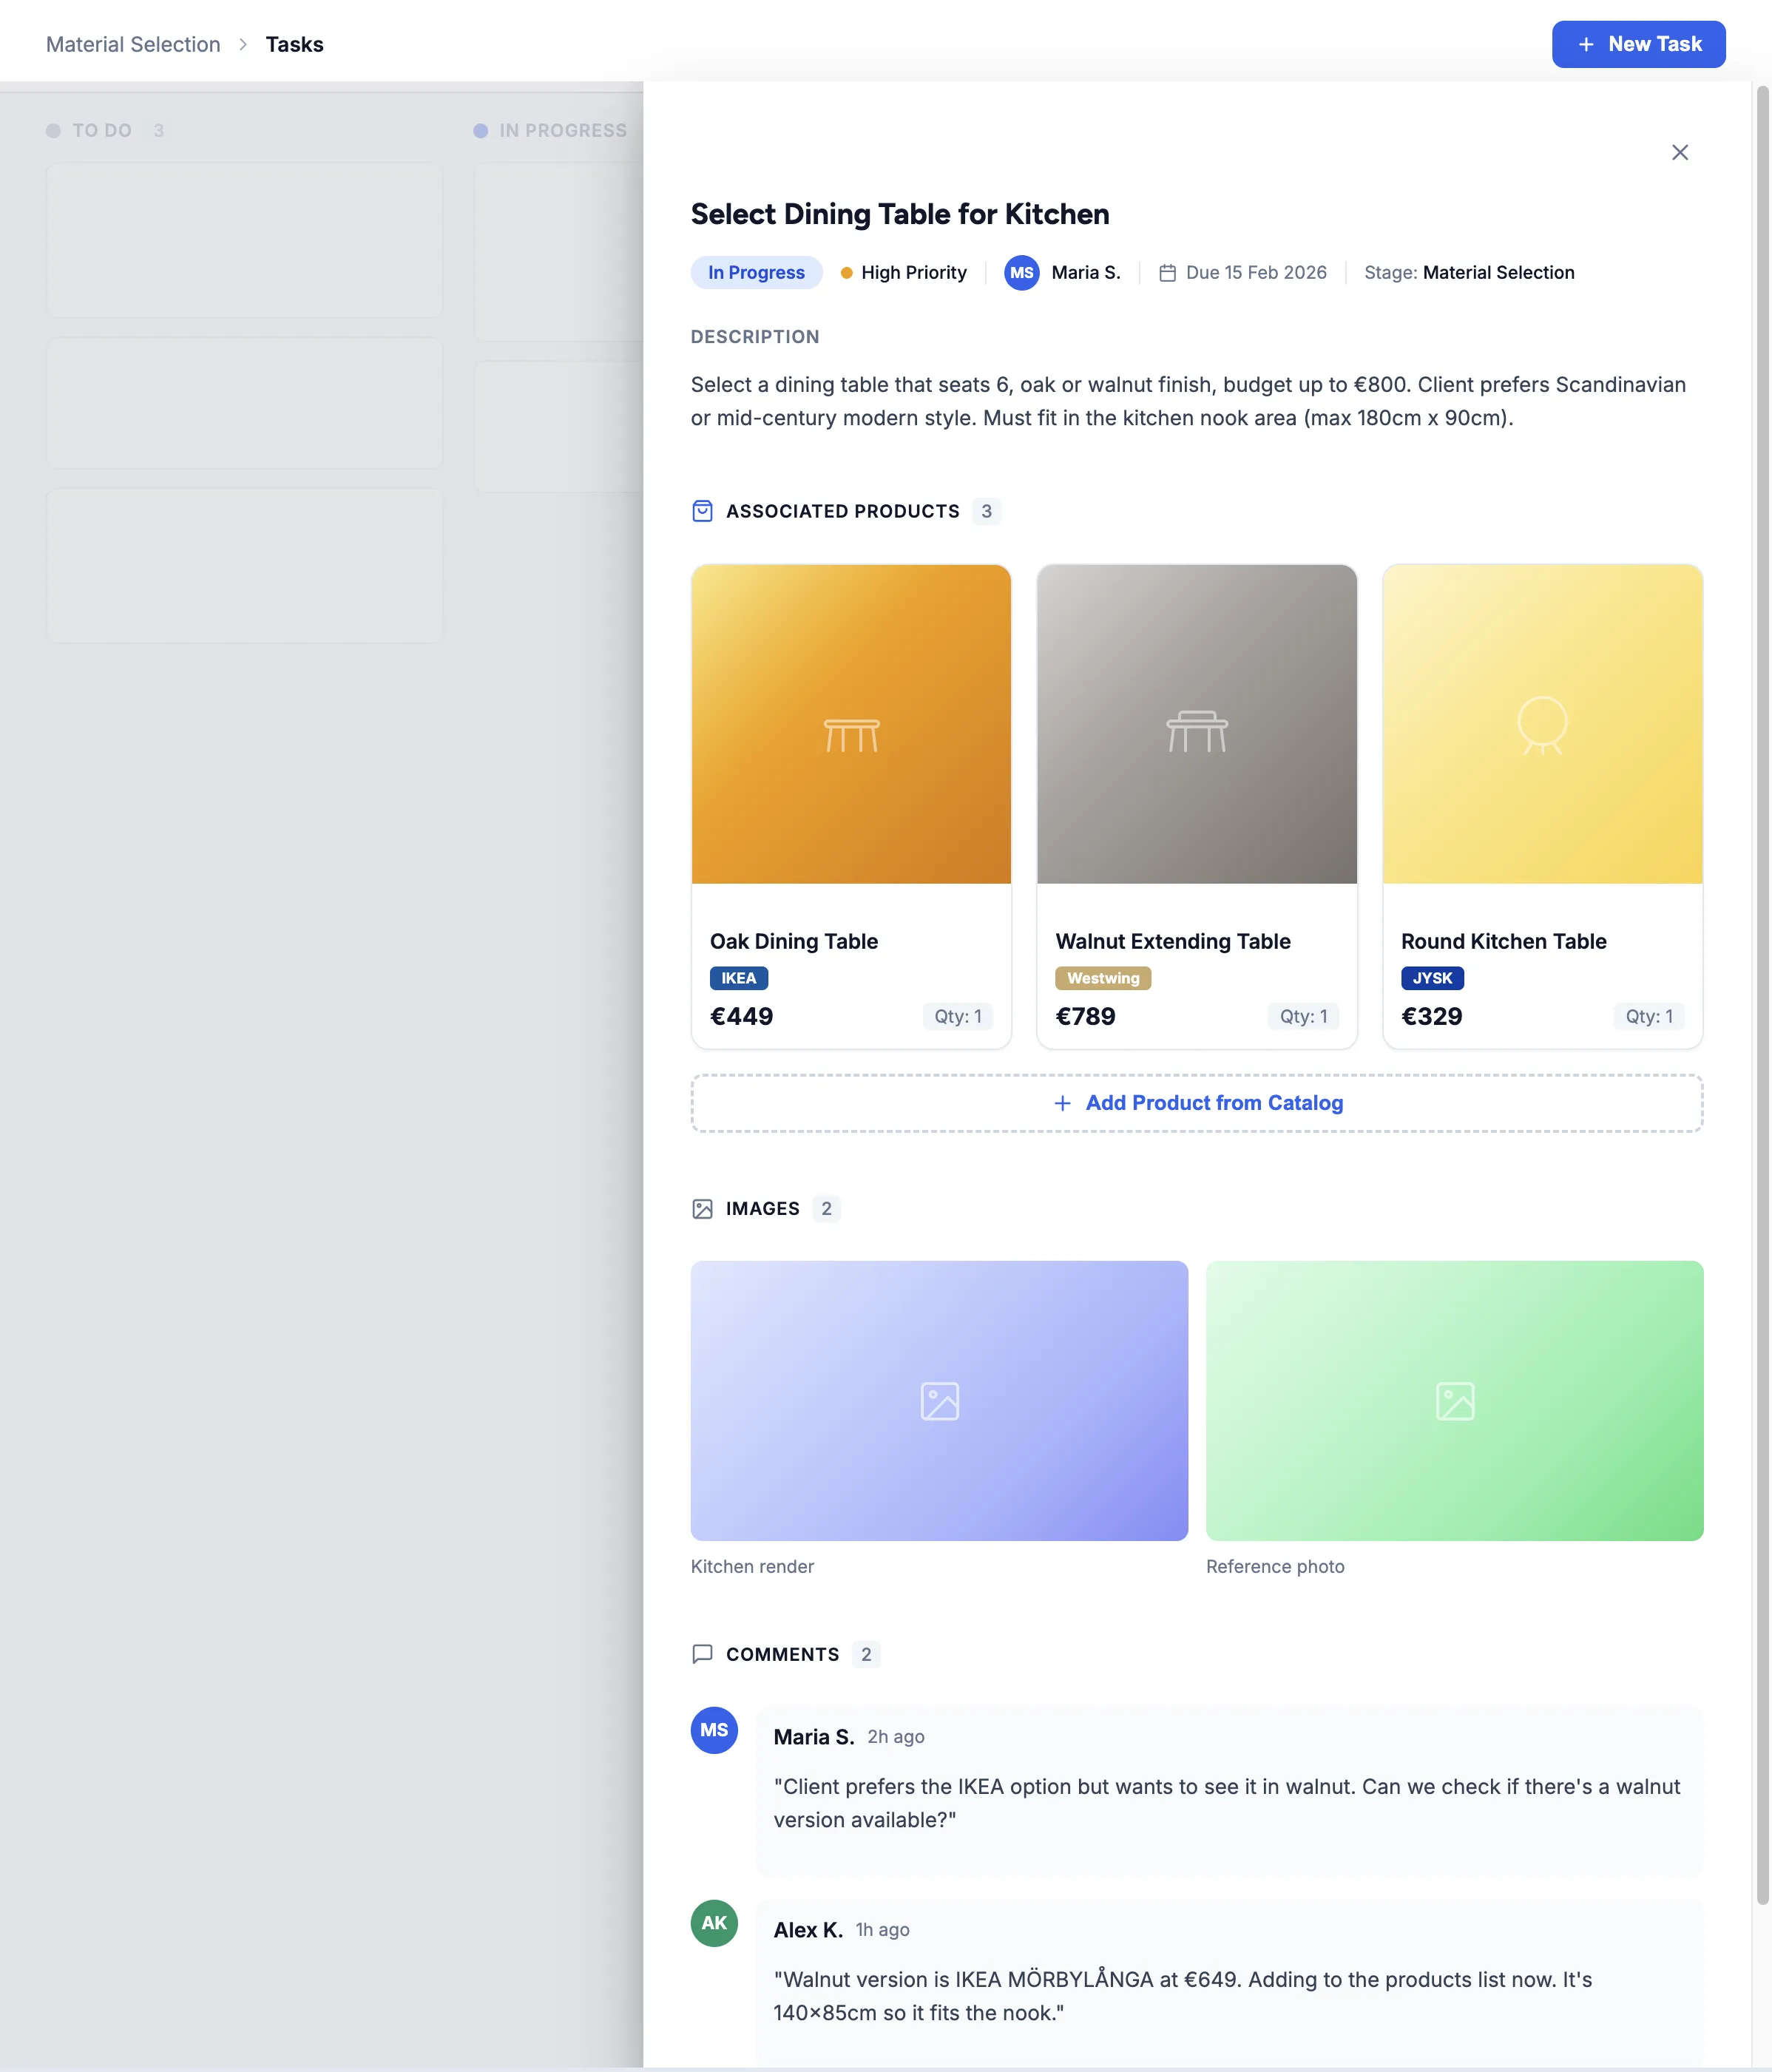Click Alex K. comment avatar

[714, 1922]
